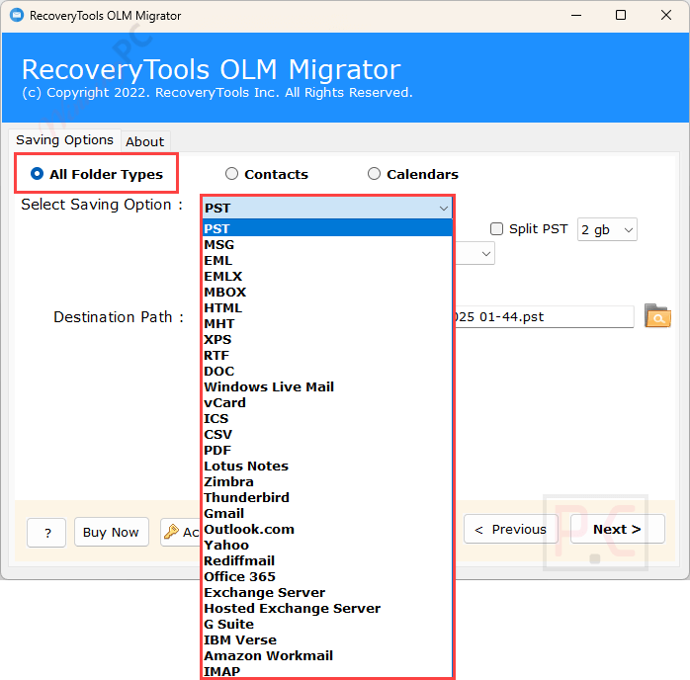Choose G Suite from the saving list
The width and height of the screenshot is (690, 680).
(x=327, y=625)
